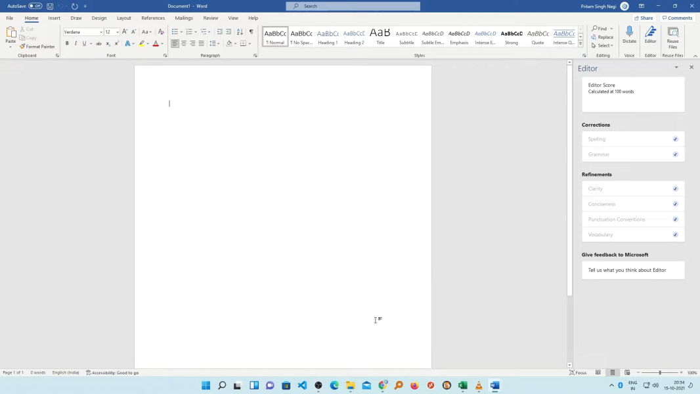Open the font name dropdown
The image size is (700, 394).
(101, 32)
